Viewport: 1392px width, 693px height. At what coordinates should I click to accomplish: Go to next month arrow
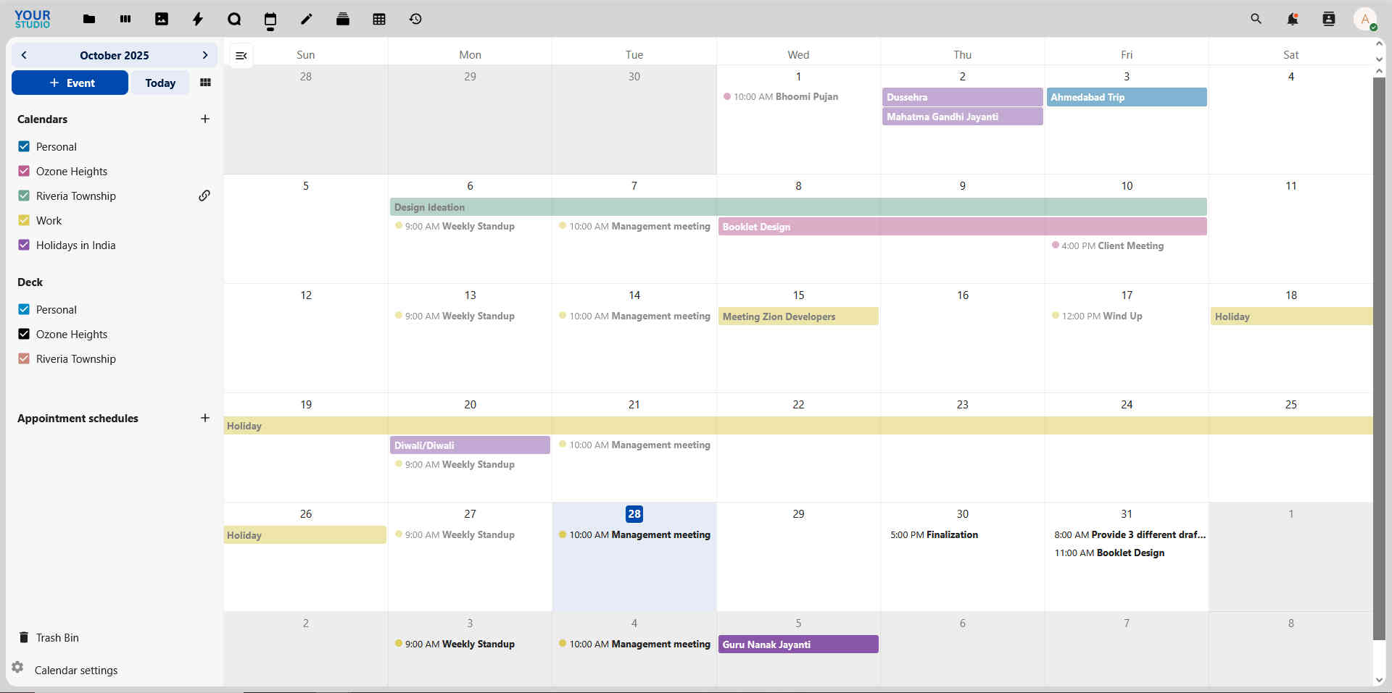205,55
